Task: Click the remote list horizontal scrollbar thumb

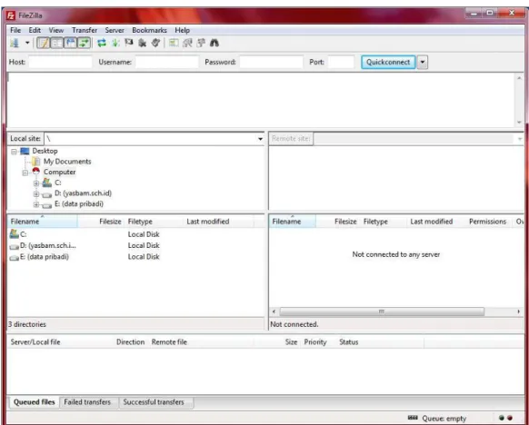Action: click(x=382, y=311)
